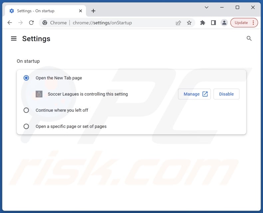Click the 'On startup' section heading
This screenshot has width=263, height=213.
coord(28,61)
